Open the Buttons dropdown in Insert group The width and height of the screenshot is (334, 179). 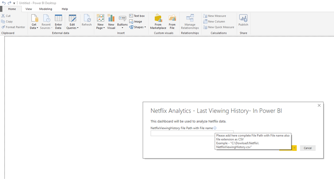[123, 28]
